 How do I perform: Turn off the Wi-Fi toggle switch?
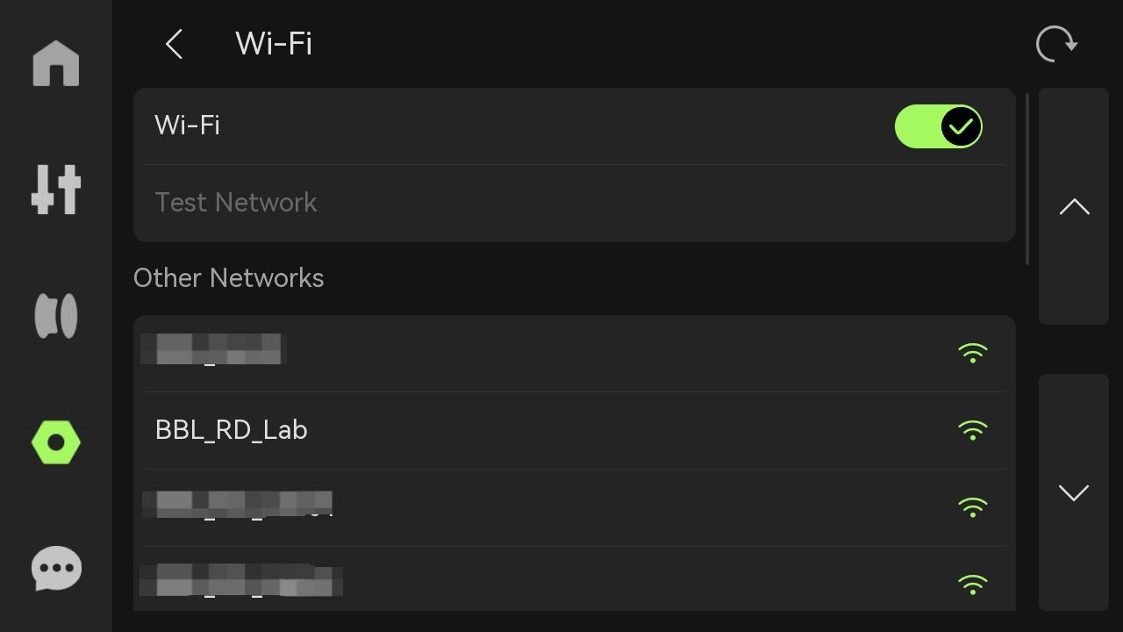tap(938, 126)
